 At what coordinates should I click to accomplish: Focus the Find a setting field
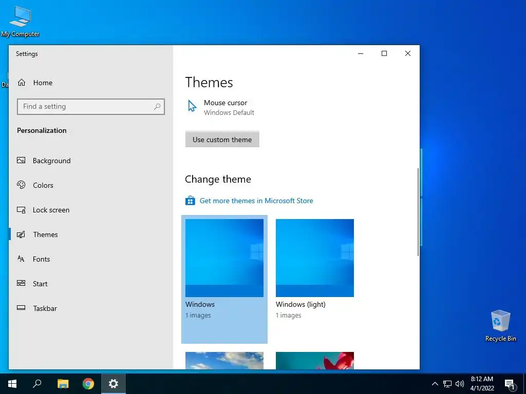click(x=91, y=107)
